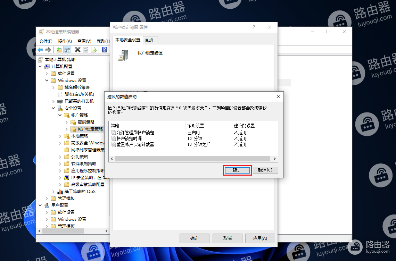Click the 本地组策略编辑器 title bar icon
Viewport: 396px width, 261px height.
tap(41, 32)
